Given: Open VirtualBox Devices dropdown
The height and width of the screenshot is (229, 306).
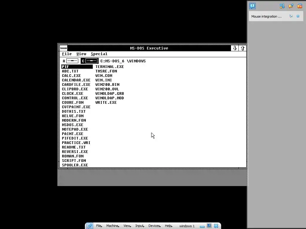Looking at the screenshot, I should click(154, 226).
